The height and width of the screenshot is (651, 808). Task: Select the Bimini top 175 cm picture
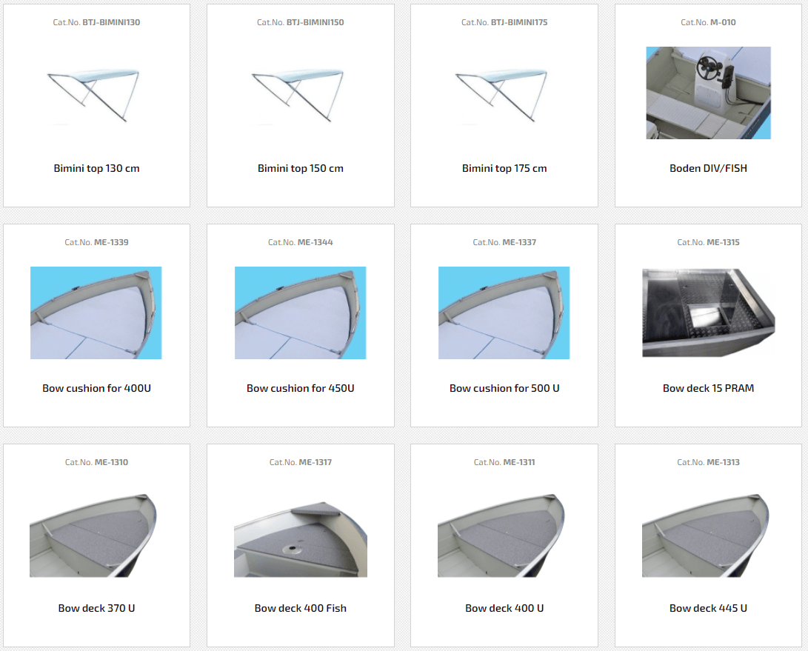[x=504, y=93]
